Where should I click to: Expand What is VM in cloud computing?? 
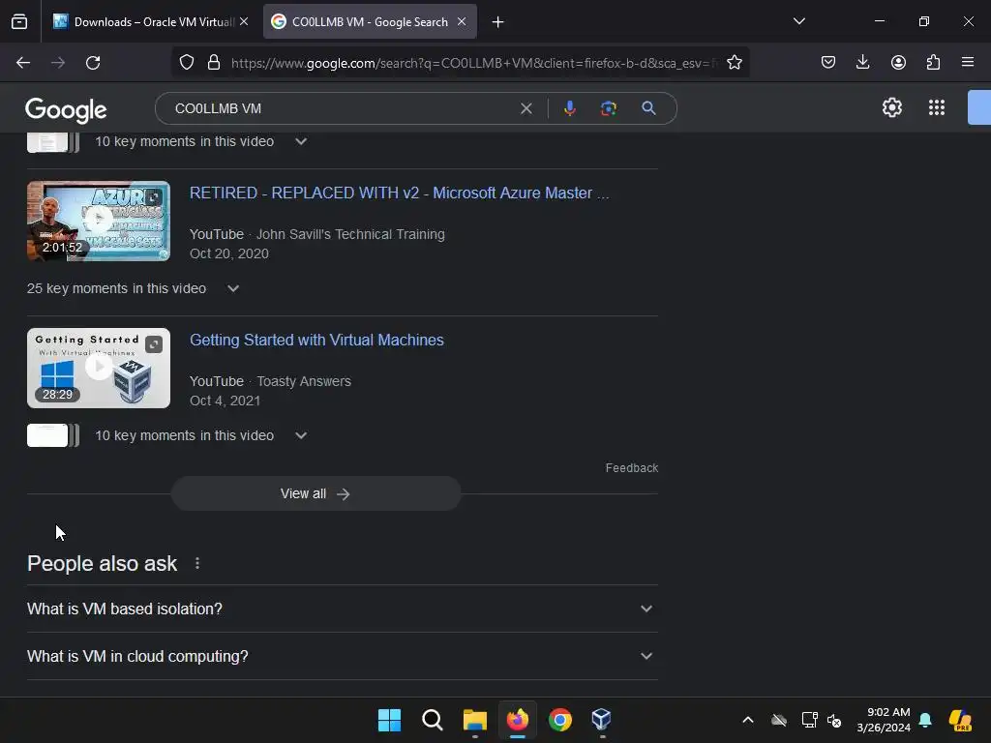click(342, 656)
